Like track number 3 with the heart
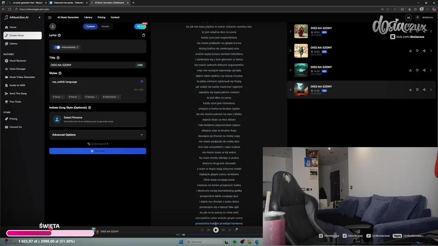The width and height of the screenshot is (438, 246). (x=417, y=70)
